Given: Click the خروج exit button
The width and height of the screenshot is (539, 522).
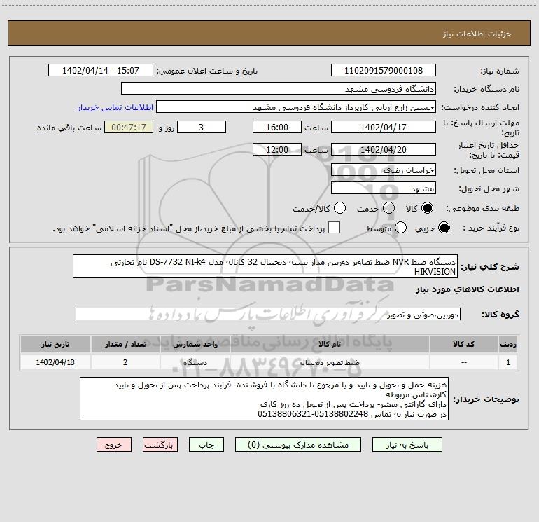Looking at the screenshot, I should tap(114, 445).
